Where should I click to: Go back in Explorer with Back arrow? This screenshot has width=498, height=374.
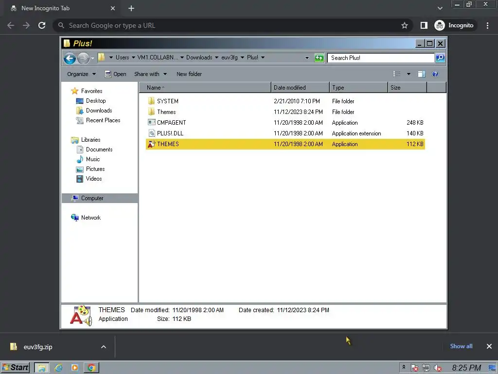coord(70,58)
